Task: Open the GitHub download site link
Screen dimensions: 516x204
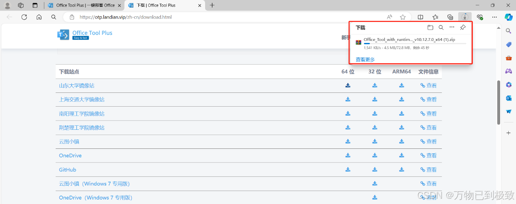Action: tap(68, 170)
